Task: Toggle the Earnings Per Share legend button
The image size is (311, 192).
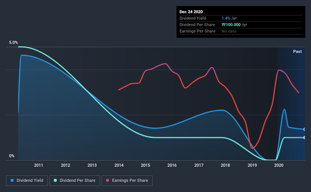Action: 127,181
